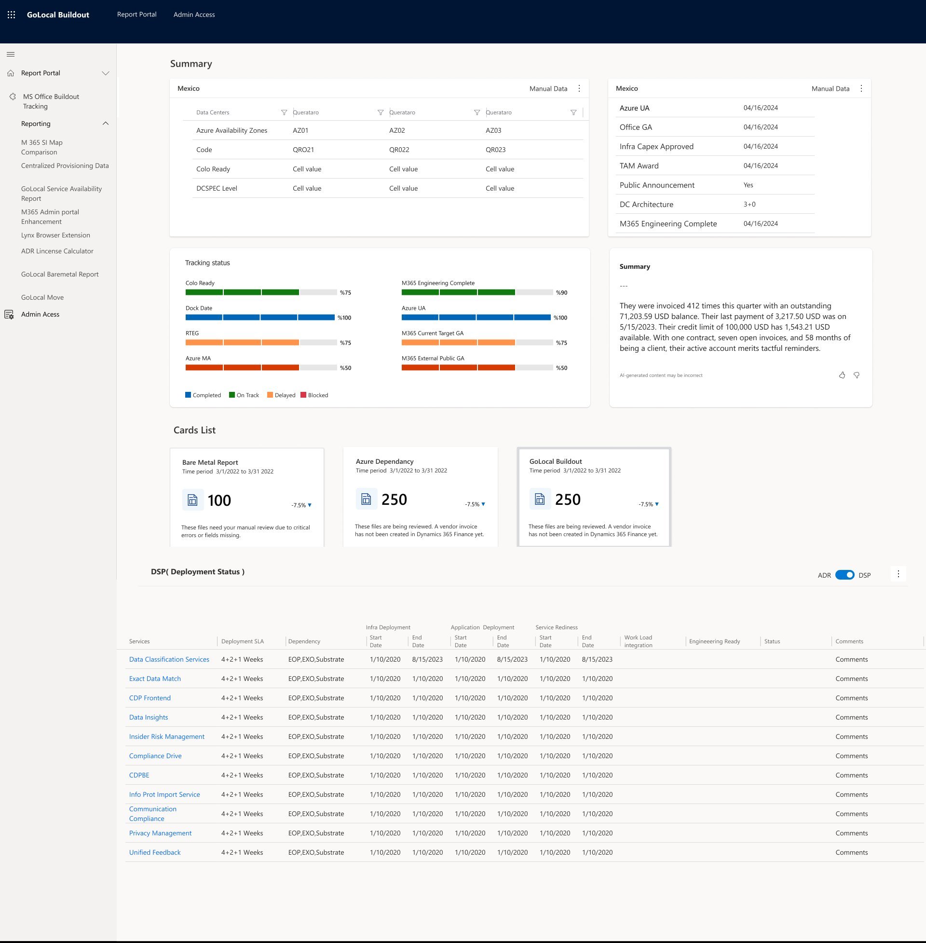Click filter icon in Data Centers column

coord(284,112)
